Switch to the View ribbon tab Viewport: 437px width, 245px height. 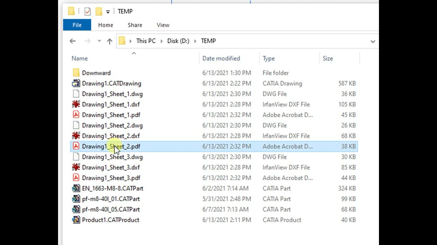(163, 25)
